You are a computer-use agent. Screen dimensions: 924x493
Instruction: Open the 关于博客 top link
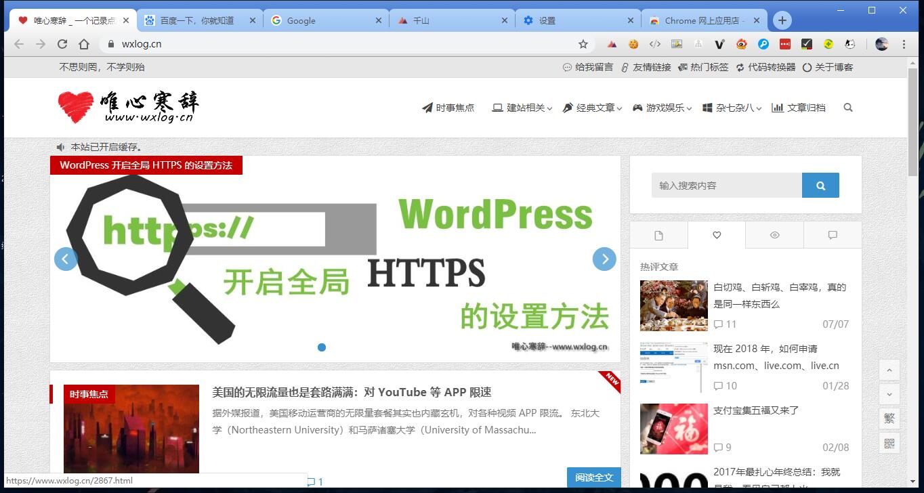click(x=828, y=67)
